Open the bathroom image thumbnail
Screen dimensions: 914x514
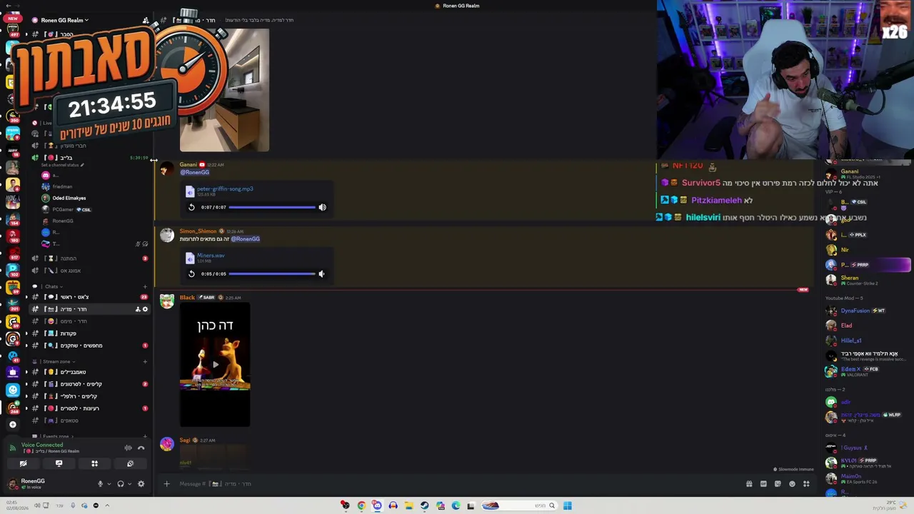point(224,89)
